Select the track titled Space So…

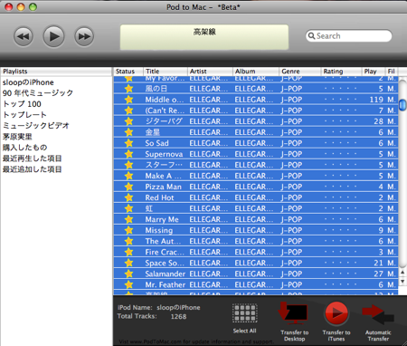pyautogui.click(x=165, y=263)
